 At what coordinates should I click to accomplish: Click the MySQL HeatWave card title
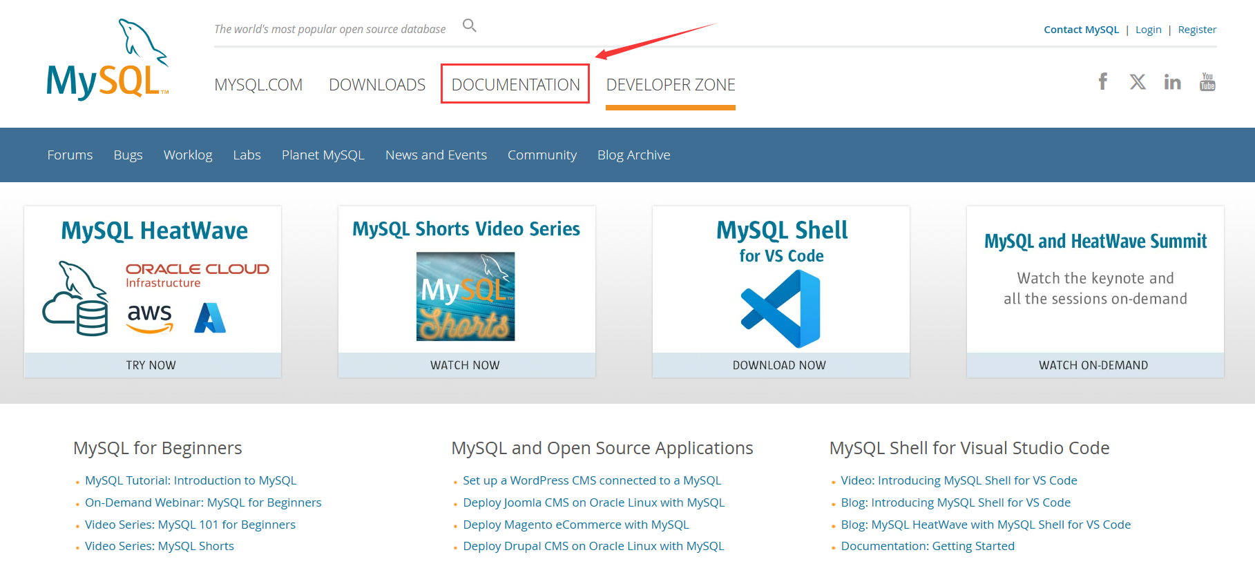tap(155, 231)
